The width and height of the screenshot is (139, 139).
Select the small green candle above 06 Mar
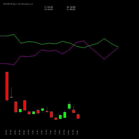tap(20, 110)
